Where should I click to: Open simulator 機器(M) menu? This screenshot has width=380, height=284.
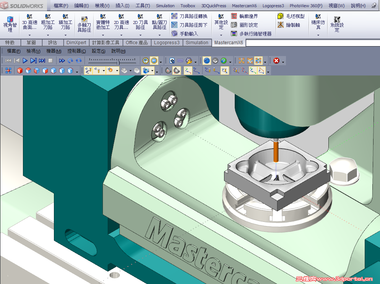coord(54,51)
